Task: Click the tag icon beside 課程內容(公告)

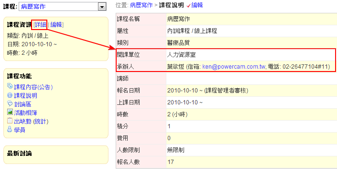Action: 10,86
